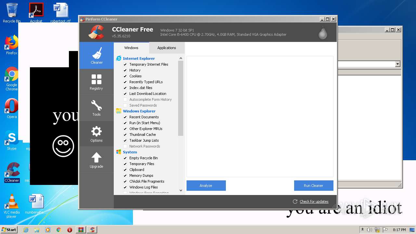Uncheck Temporary Internet Files

coord(125,64)
